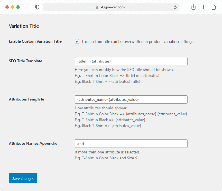Viewport: 222px width, 191px height.
Task: Click the privacy shield icon
Action: tap(37, 7)
